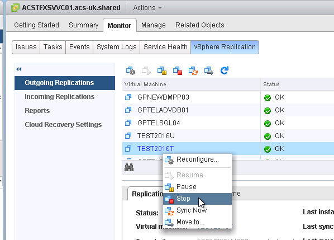Select the TEST2016U row
Image resolution: width=334 pixels, height=240 pixels.
(228, 136)
